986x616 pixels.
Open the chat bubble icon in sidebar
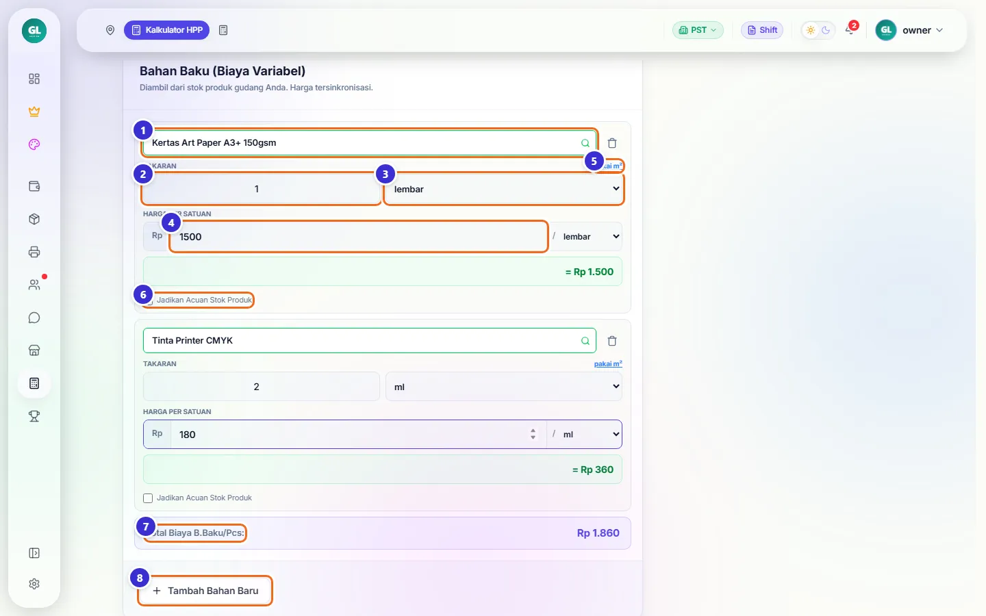(x=34, y=318)
